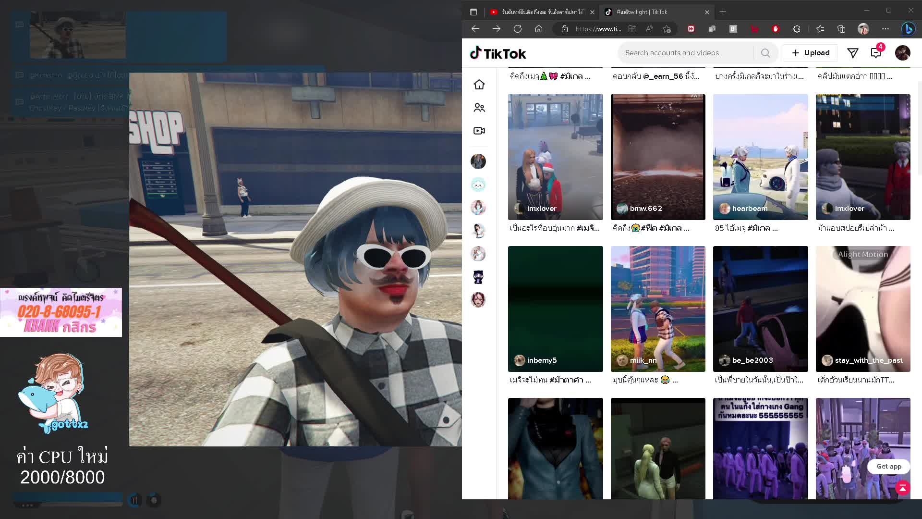Click the browser home icon
This screenshot has width=922, height=519.
pyautogui.click(x=539, y=29)
